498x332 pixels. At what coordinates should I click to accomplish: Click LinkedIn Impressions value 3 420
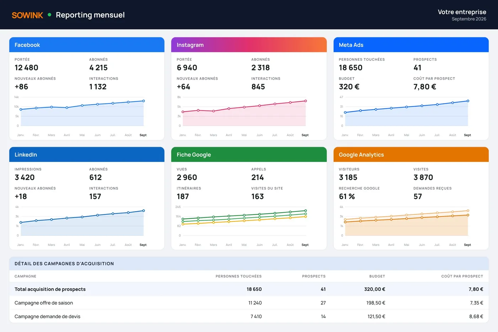click(x=25, y=177)
